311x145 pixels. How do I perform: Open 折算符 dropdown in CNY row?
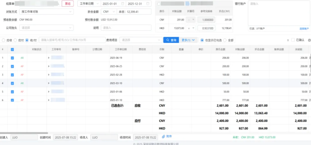tap(191, 20)
